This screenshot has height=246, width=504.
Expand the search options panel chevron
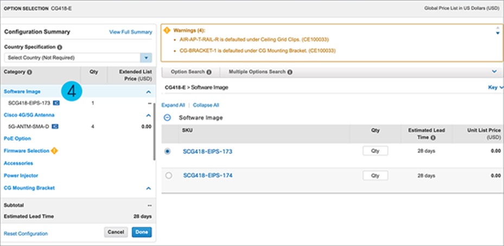click(x=495, y=72)
